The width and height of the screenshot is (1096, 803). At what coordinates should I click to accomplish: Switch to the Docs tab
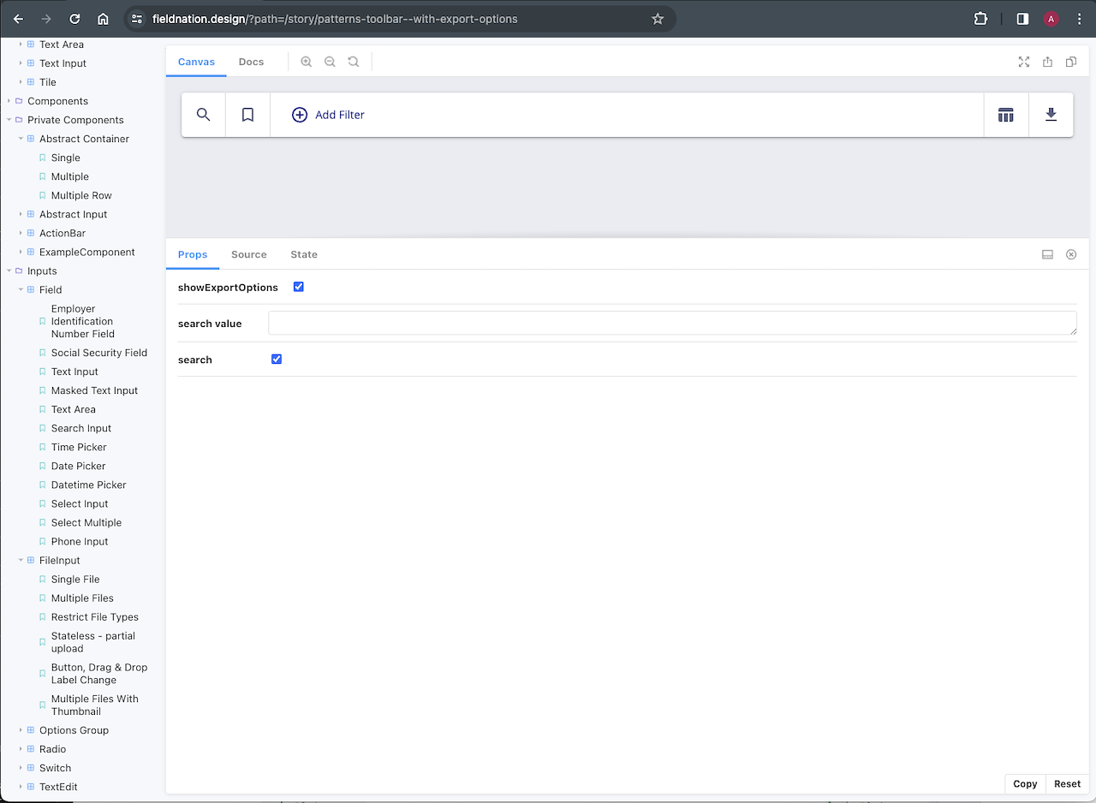251,62
